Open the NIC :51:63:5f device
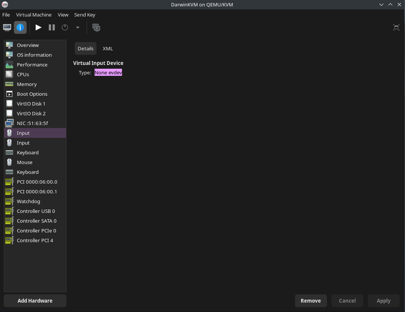The height and width of the screenshot is (312, 405). click(32, 123)
